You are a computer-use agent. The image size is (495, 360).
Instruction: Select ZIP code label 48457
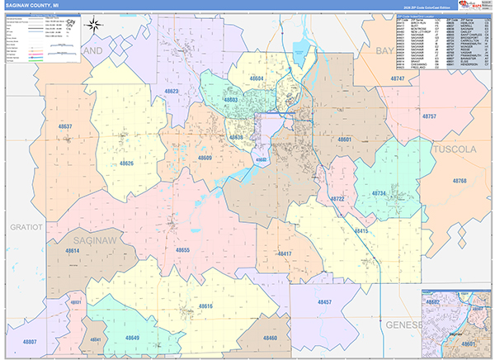coord(324,302)
